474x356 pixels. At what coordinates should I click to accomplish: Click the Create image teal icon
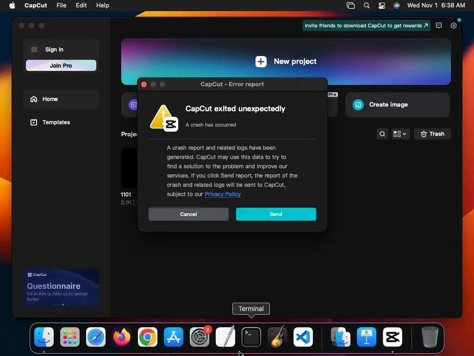[358, 105]
